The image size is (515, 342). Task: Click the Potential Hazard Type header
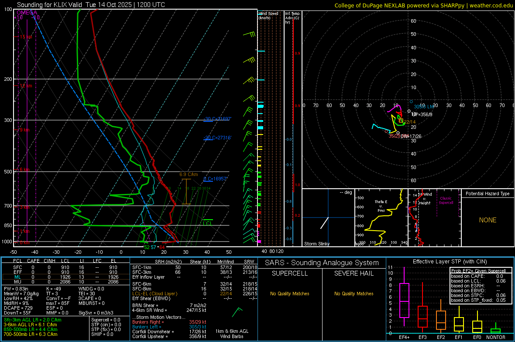(x=488, y=193)
